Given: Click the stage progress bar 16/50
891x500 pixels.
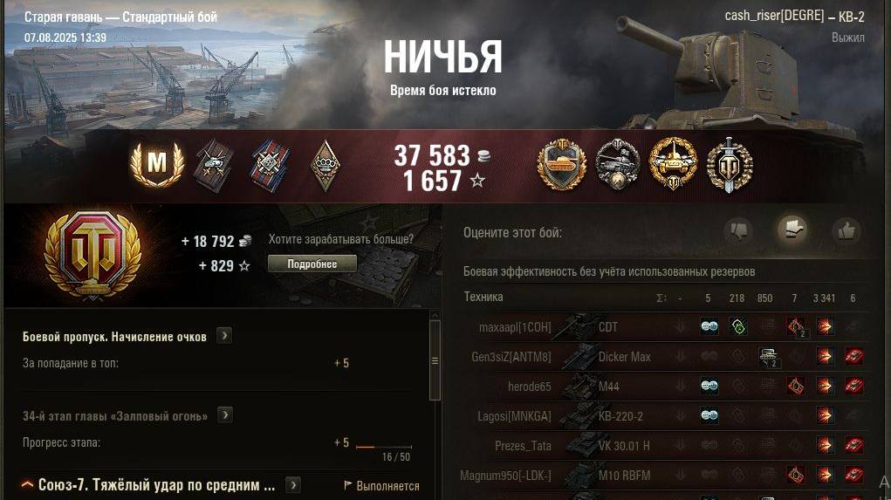Looking at the screenshot, I should click(x=384, y=447).
